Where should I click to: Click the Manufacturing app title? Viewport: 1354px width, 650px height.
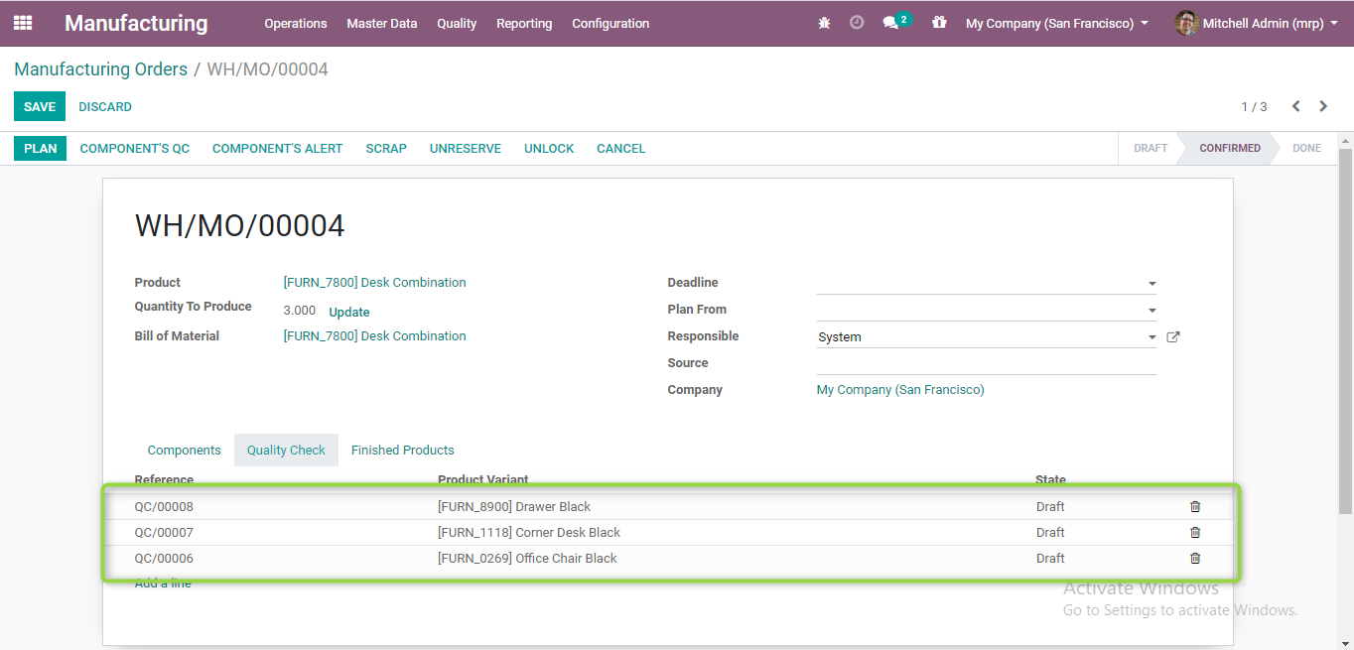tap(136, 23)
